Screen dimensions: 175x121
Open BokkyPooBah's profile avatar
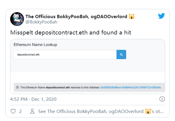point(17,19)
